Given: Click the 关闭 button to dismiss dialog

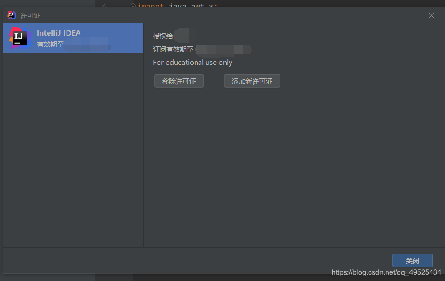Looking at the screenshot, I should 413,260.
